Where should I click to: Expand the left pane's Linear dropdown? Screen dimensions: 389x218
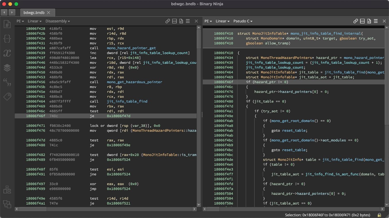coord(35,21)
